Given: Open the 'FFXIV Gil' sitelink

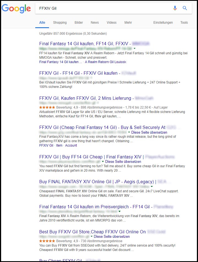Looking at the screenshot, I should tap(46, 145).
